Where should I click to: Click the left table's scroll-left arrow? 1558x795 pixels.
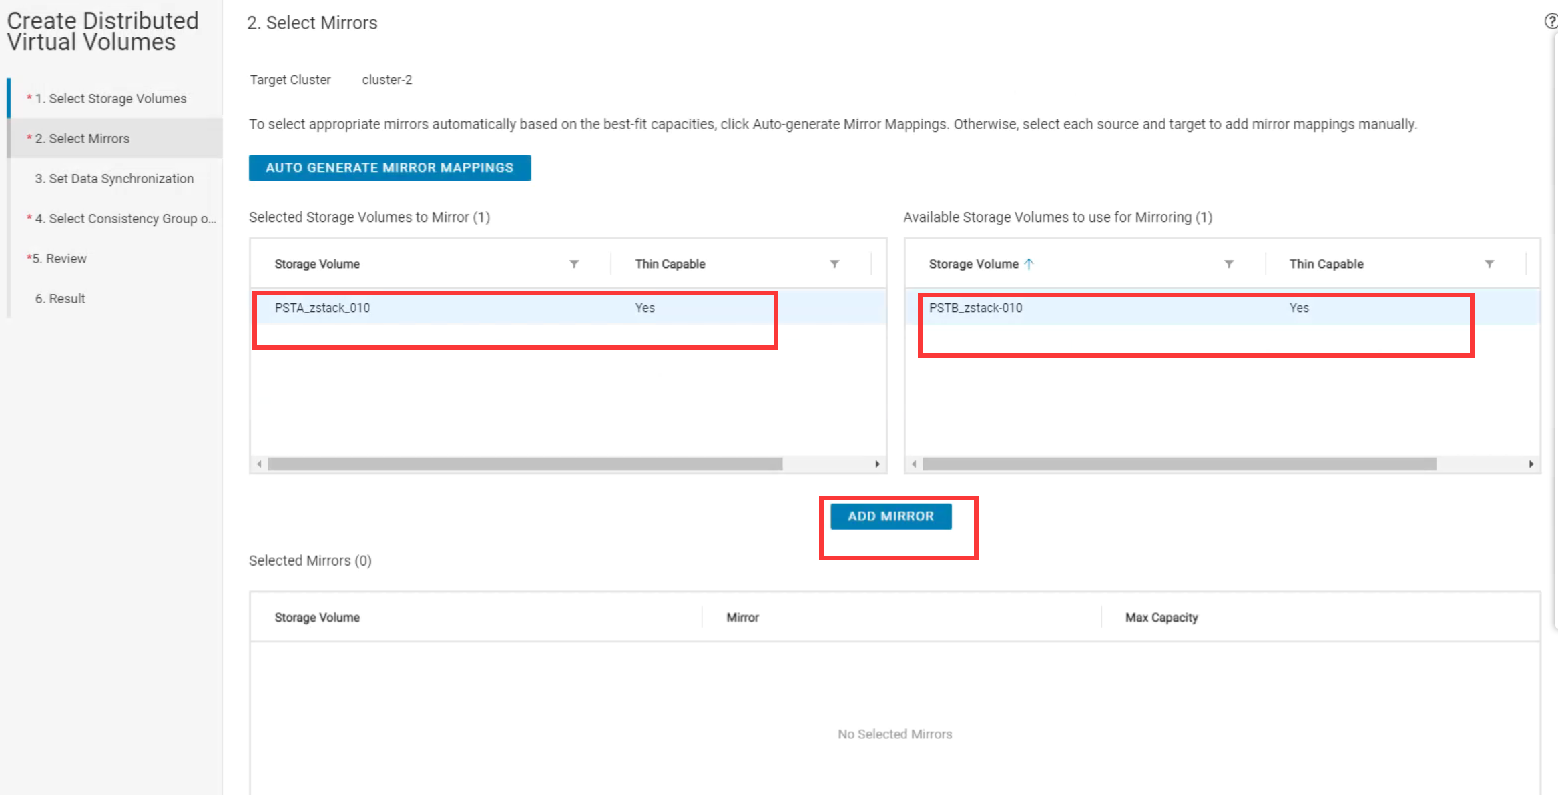[x=259, y=464]
